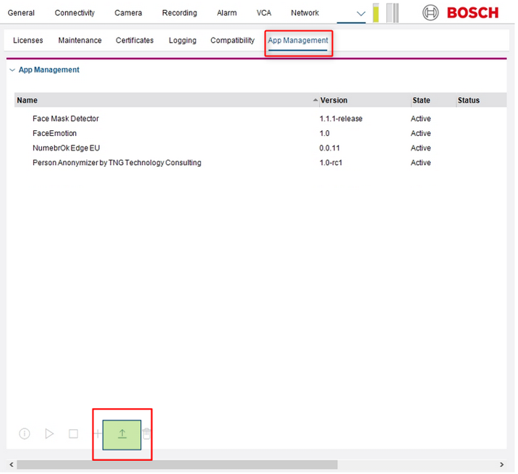
Task: Sort the list by Name column
Action: click(x=27, y=101)
